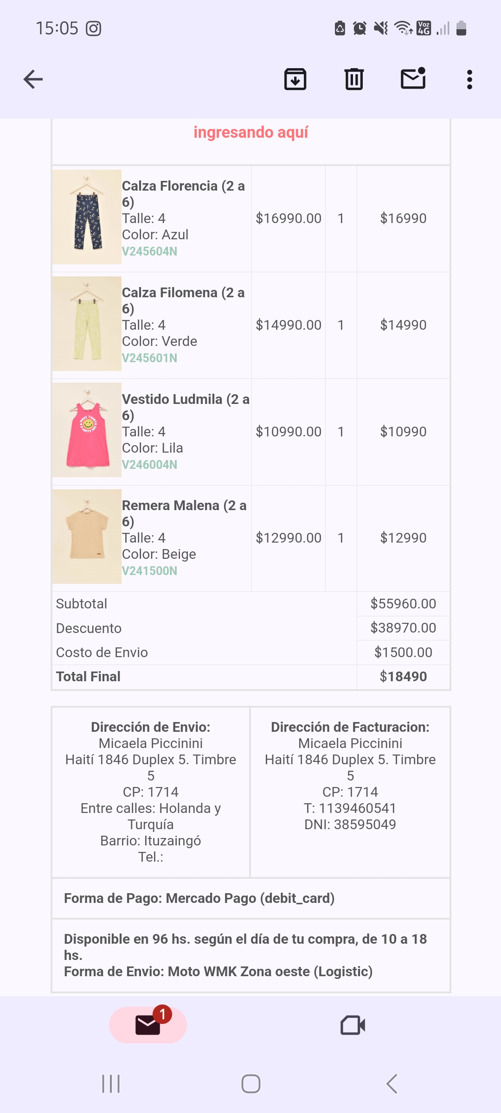Open product code V241500N link

click(149, 571)
